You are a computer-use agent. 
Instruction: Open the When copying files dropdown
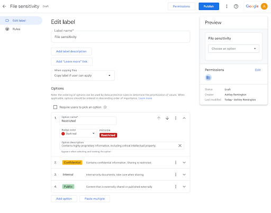click(x=83, y=76)
